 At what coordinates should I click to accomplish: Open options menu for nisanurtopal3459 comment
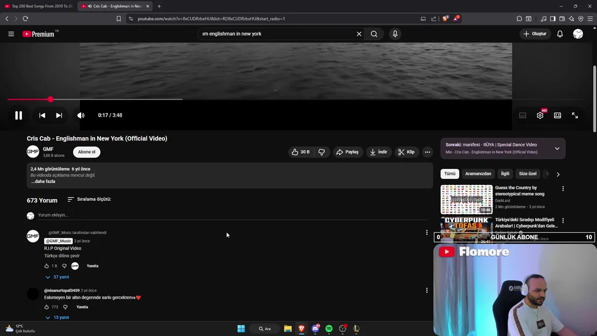(426, 290)
